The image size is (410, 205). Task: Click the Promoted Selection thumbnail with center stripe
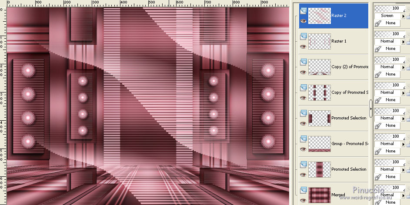point(320,169)
